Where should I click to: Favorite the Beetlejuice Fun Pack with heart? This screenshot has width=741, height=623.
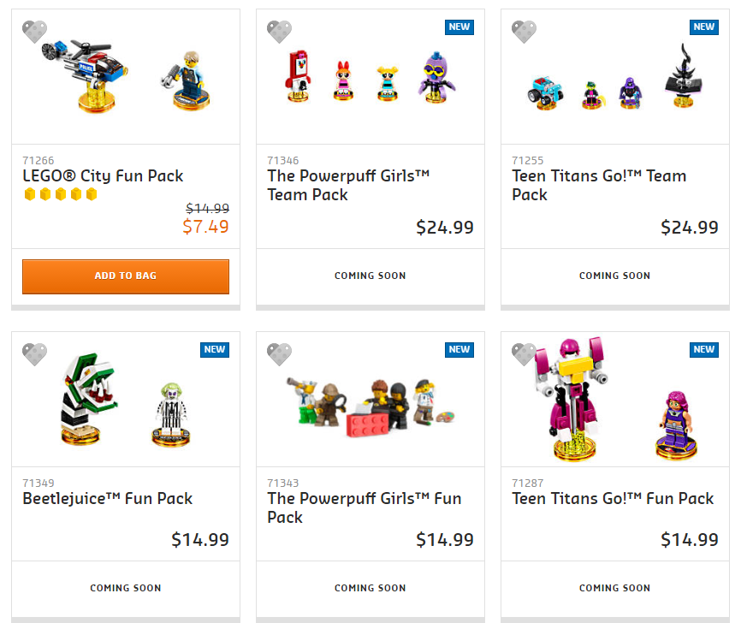point(35,355)
